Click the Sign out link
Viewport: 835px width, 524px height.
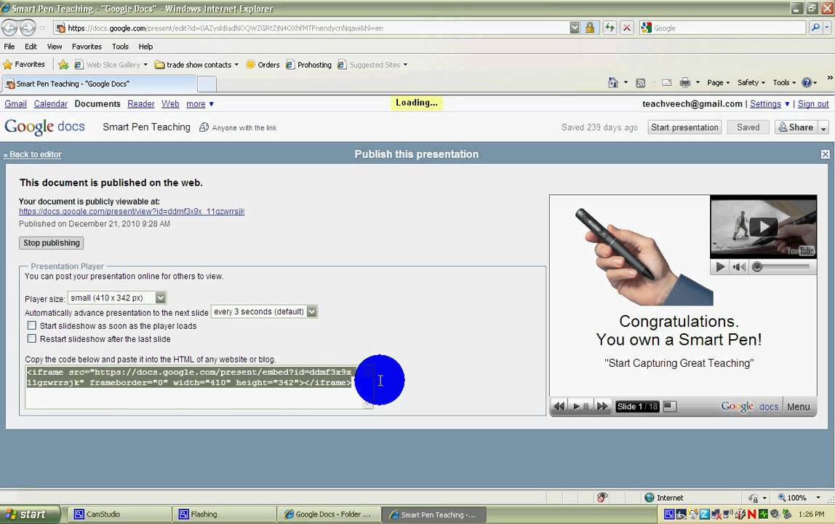[812, 104]
